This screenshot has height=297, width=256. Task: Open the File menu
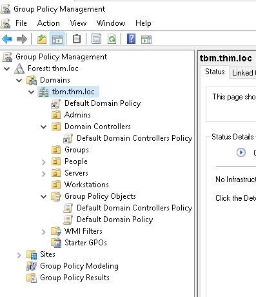(21, 23)
